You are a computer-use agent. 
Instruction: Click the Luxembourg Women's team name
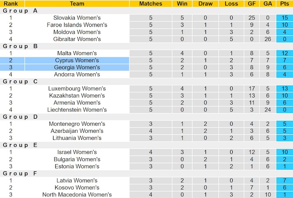(x=77, y=89)
